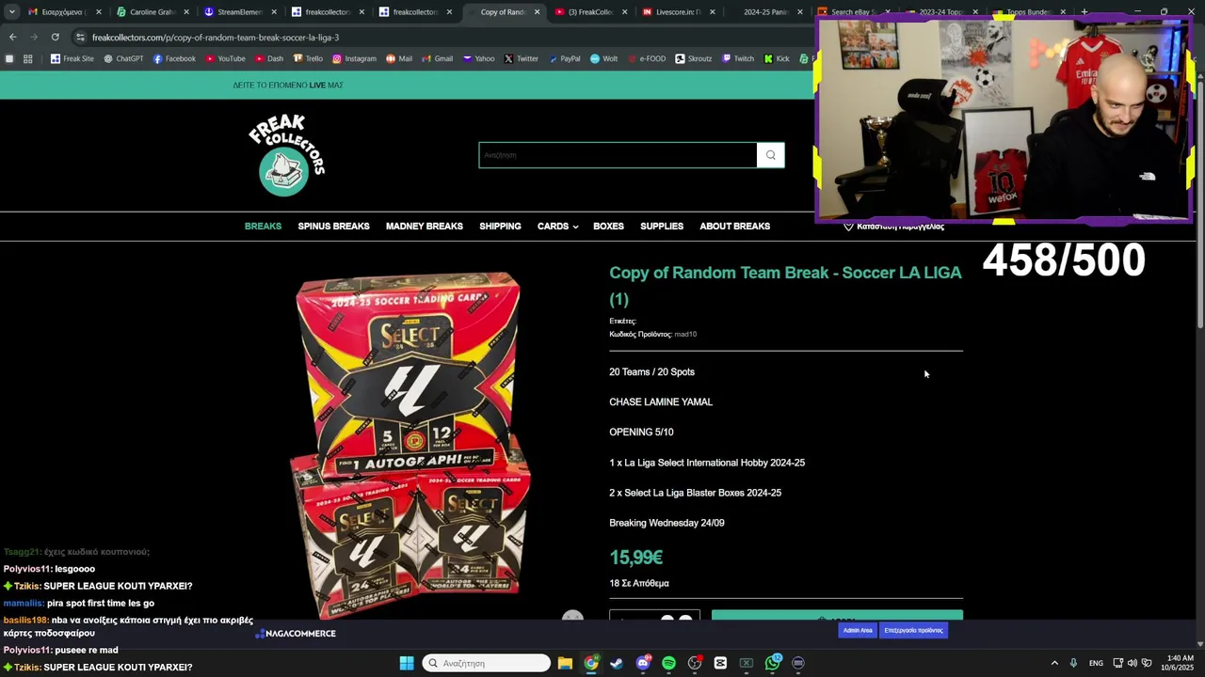Open the Facebook bookmark
Image resolution: width=1205 pixels, height=677 pixels.
coord(174,58)
